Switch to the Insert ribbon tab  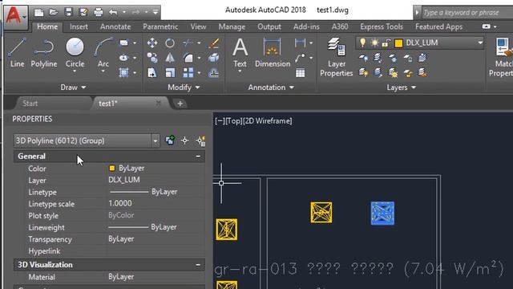tap(79, 26)
